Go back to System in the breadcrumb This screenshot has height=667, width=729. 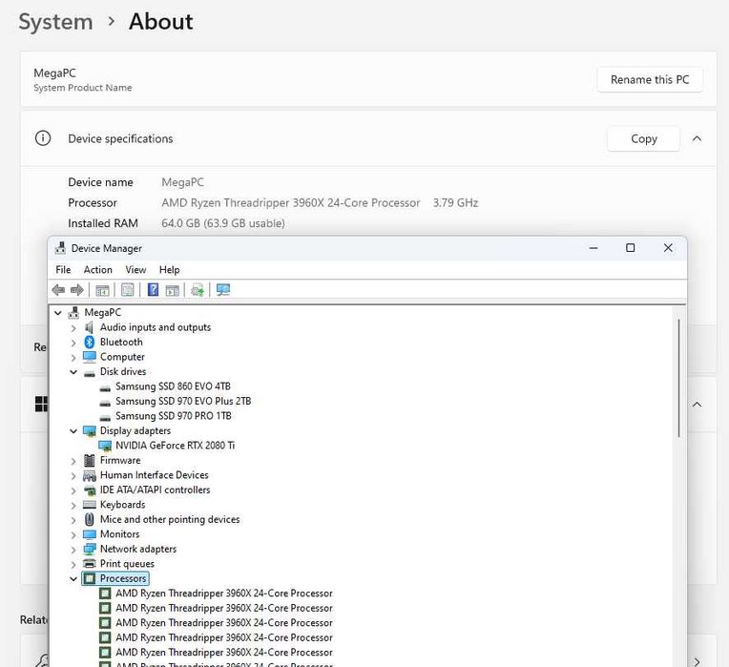click(55, 21)
